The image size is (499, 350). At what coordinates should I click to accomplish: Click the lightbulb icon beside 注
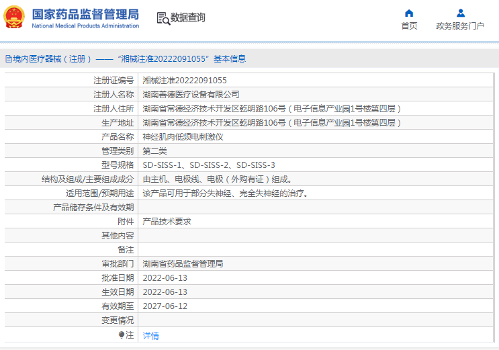coord(122,335)
